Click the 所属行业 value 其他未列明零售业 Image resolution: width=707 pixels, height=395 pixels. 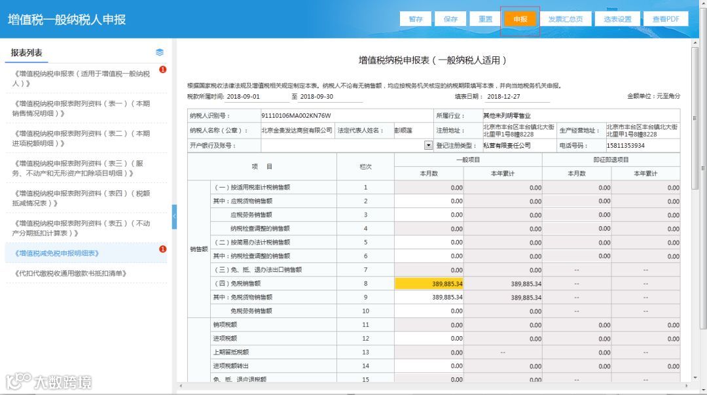[507, 116]
